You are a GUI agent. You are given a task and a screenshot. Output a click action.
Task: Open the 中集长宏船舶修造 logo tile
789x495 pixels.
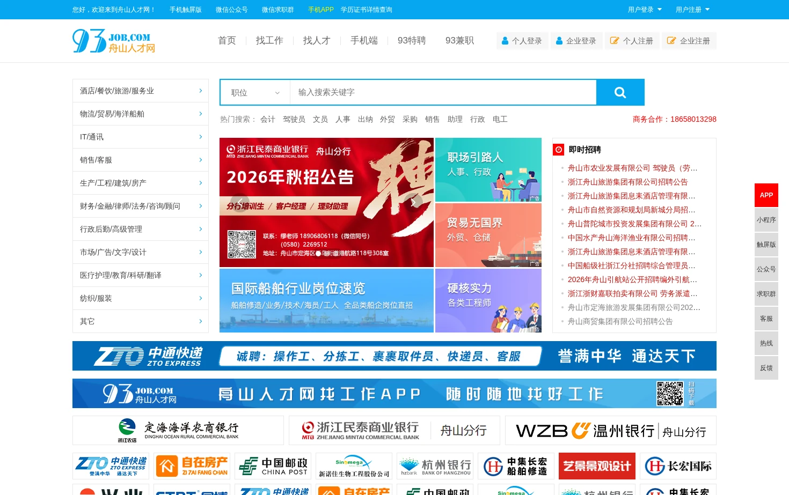click(516, 466)
